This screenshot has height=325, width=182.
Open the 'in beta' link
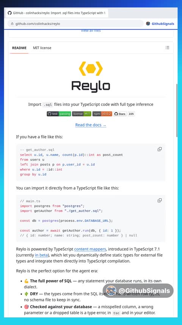coord(41,255)
